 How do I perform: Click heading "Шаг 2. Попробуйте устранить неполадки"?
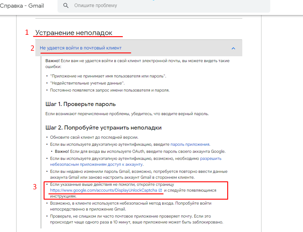(103, 127)
